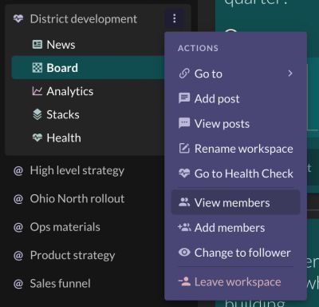Open the three-dot actions menu
The width and height of the screenshot is (319, 307).
pos(175,18)
